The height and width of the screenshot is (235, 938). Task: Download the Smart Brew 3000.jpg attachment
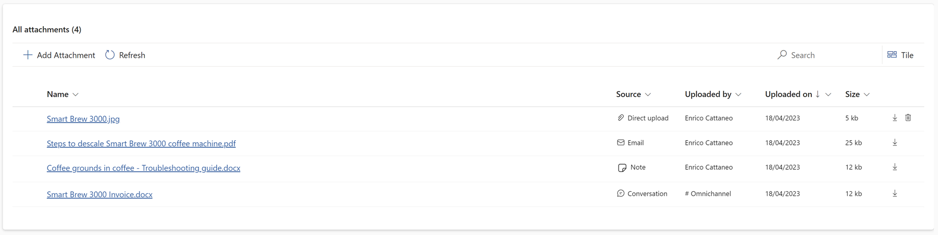pyautogui.click(x=895, y=118)
